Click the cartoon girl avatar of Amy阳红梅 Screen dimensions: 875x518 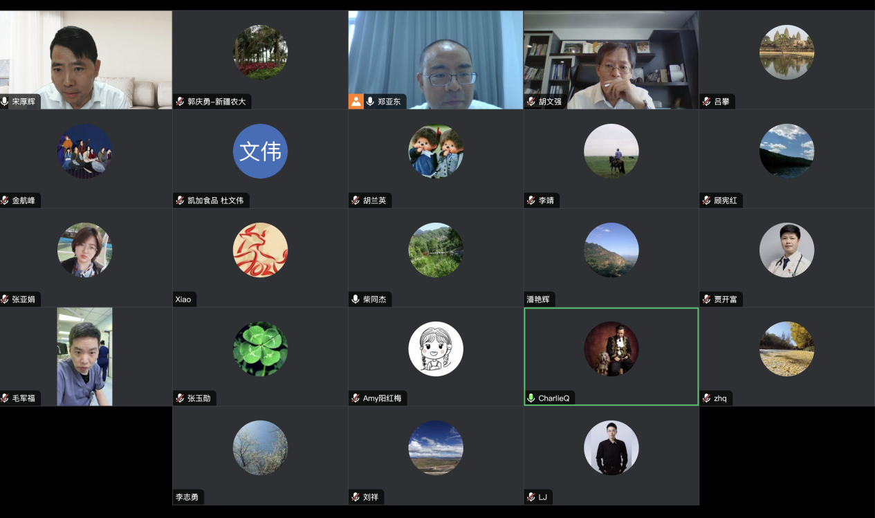(436, 349)
